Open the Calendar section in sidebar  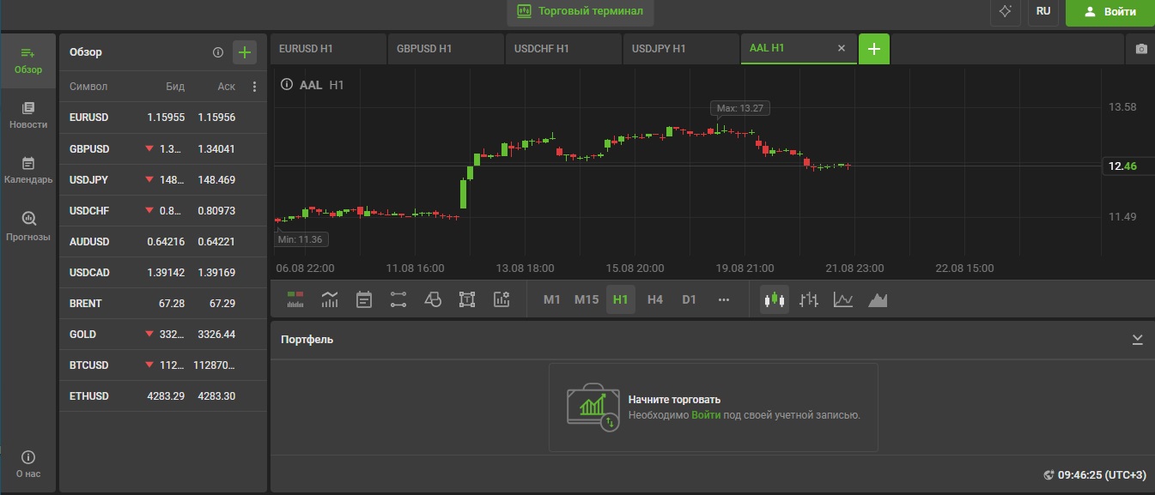[x=28, y=171]
